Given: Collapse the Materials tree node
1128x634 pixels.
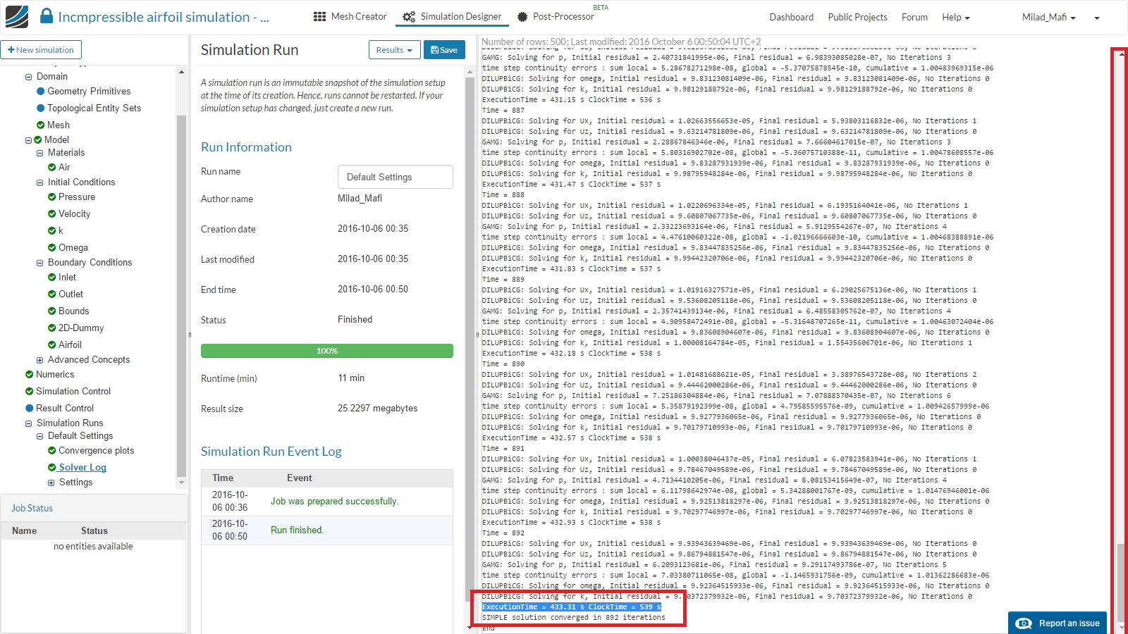Looking at the screenshot, I should (x=40, y=153).
